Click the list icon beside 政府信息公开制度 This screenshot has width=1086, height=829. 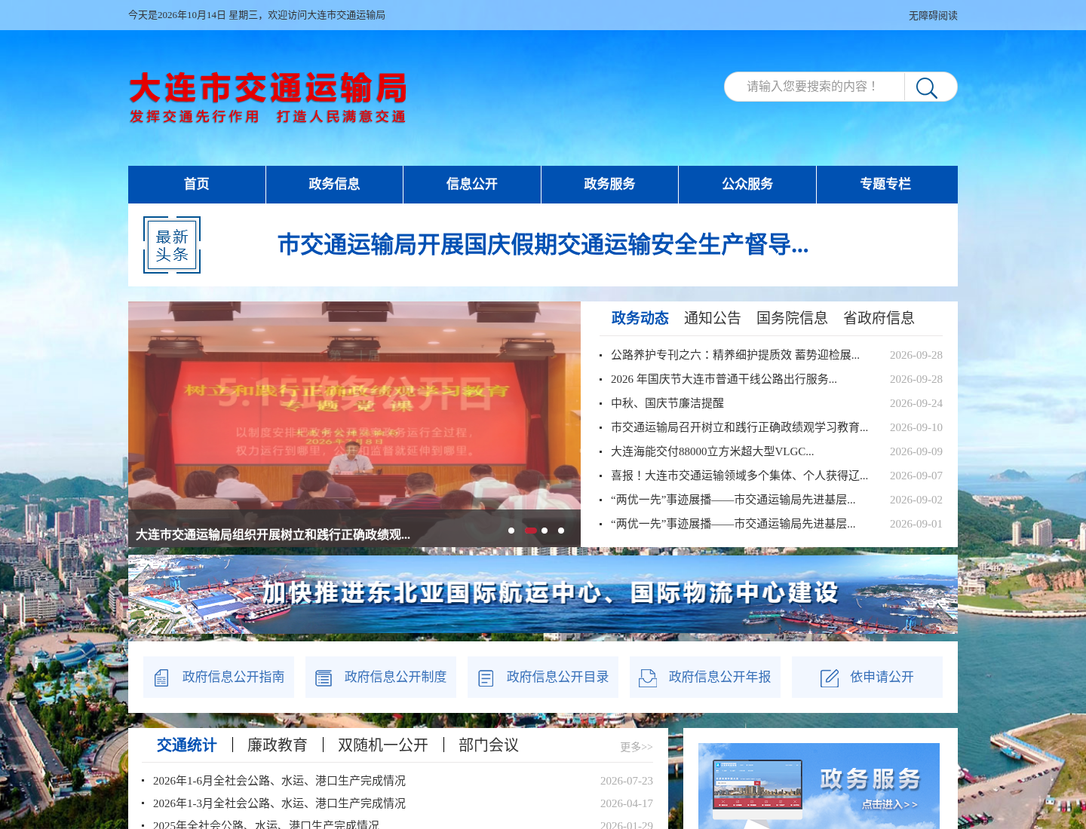coord(324,678)
